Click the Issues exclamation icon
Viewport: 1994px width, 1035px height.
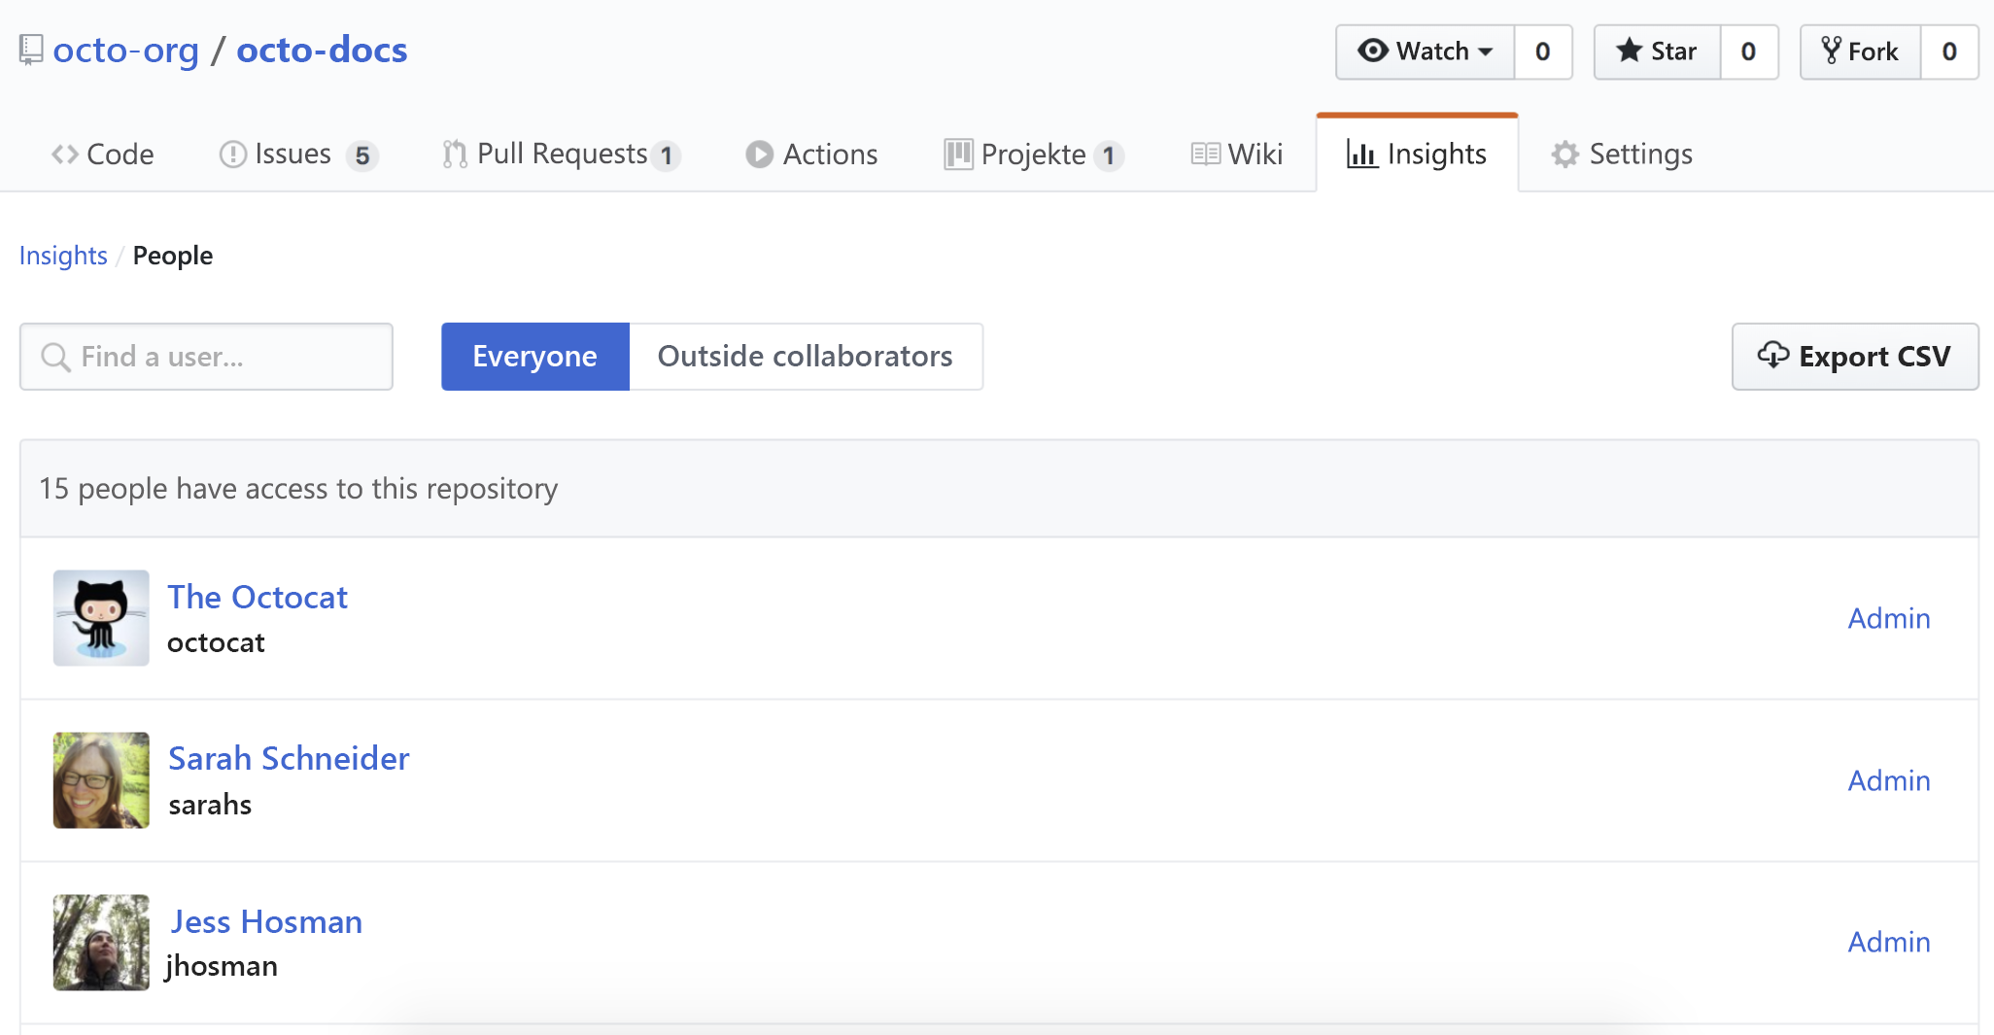tap(233, 154)
